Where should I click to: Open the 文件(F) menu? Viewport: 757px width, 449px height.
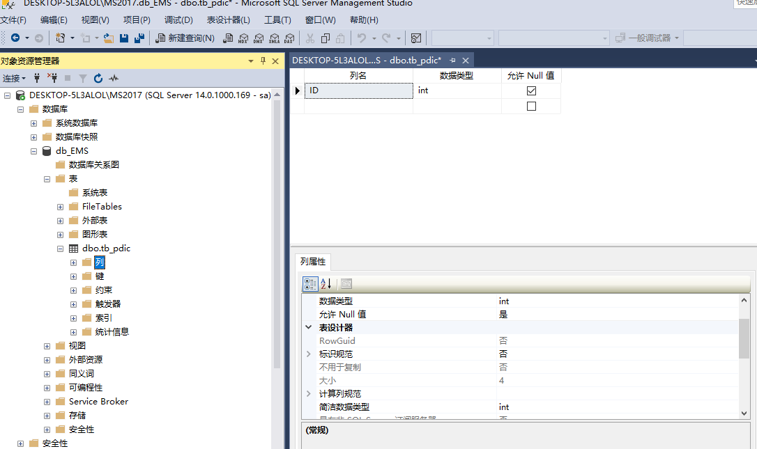tap(13, 19)
